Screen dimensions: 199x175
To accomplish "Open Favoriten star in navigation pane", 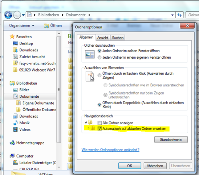I will coord(12,37).
